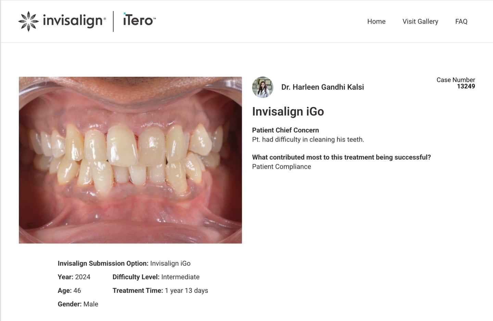Click the Patient Compliance answer text
Image resolution: width=493 pixels, height=321 pixels.
click(x=281, y=166)
